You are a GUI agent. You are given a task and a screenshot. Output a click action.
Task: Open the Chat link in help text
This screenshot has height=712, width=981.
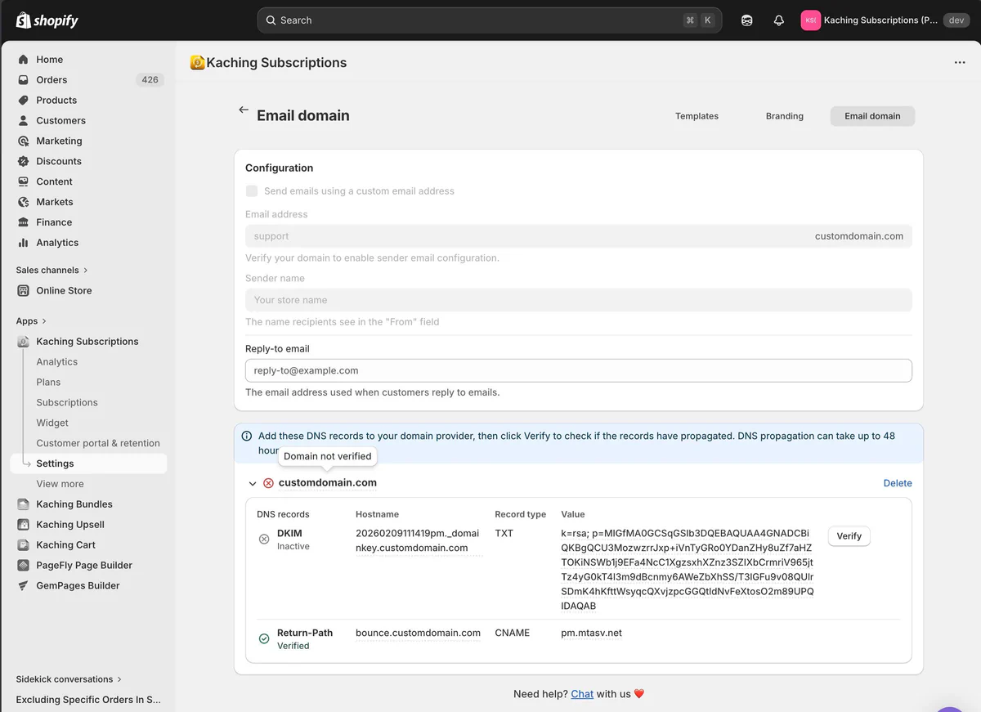pyautogui.click(x=582, y=694)
